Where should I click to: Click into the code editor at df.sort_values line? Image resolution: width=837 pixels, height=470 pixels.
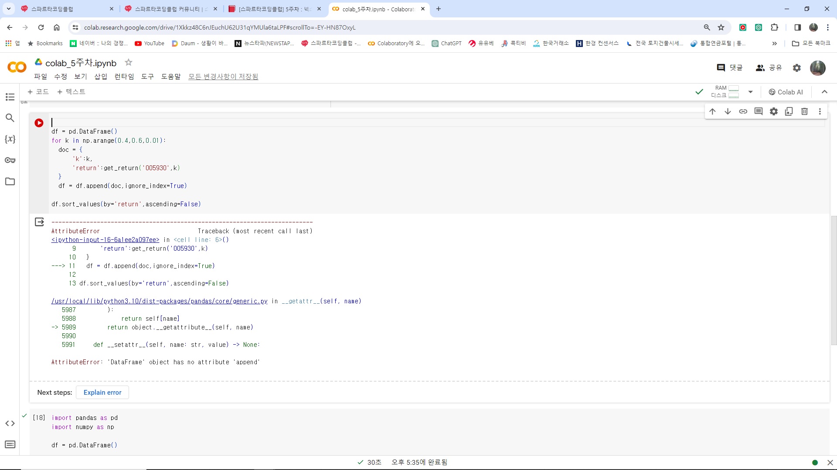click(x=126, y=204)
